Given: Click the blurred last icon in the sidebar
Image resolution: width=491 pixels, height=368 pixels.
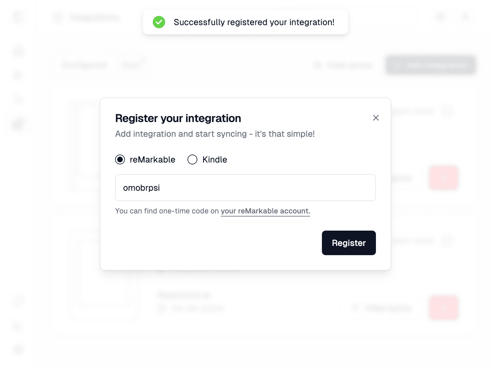Looking at the screenshot, I should click(x=18, y=349).
